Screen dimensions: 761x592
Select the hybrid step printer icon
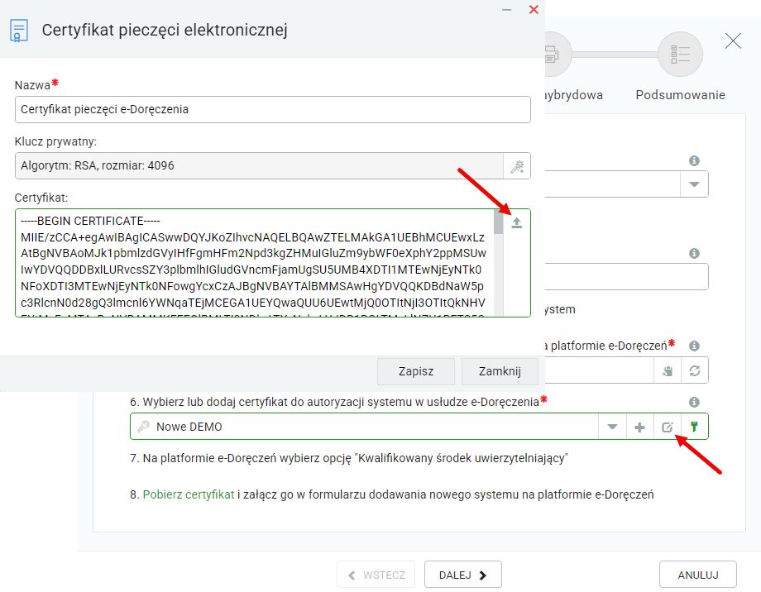(x=553, y=55)
